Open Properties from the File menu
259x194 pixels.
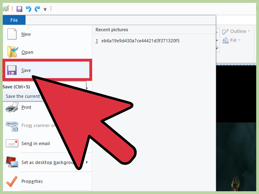(47, 181)
